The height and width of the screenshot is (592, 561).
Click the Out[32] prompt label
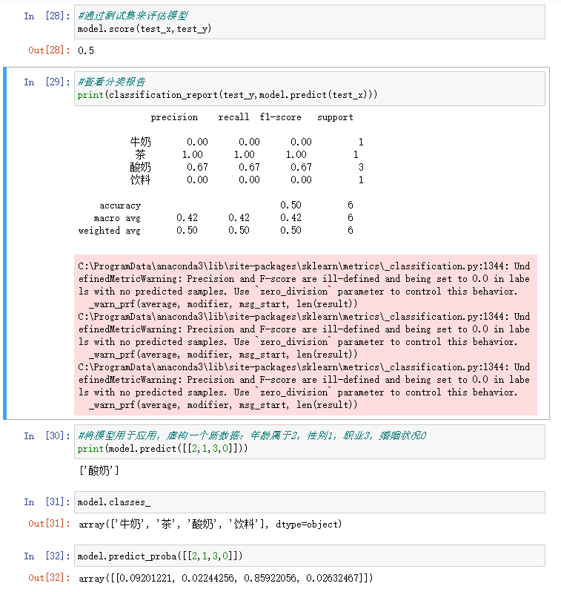(x=49, y=578)
